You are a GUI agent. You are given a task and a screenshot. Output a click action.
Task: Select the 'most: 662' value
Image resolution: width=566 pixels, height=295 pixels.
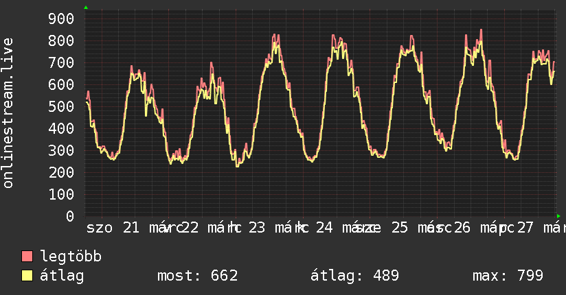pos(197,276)
